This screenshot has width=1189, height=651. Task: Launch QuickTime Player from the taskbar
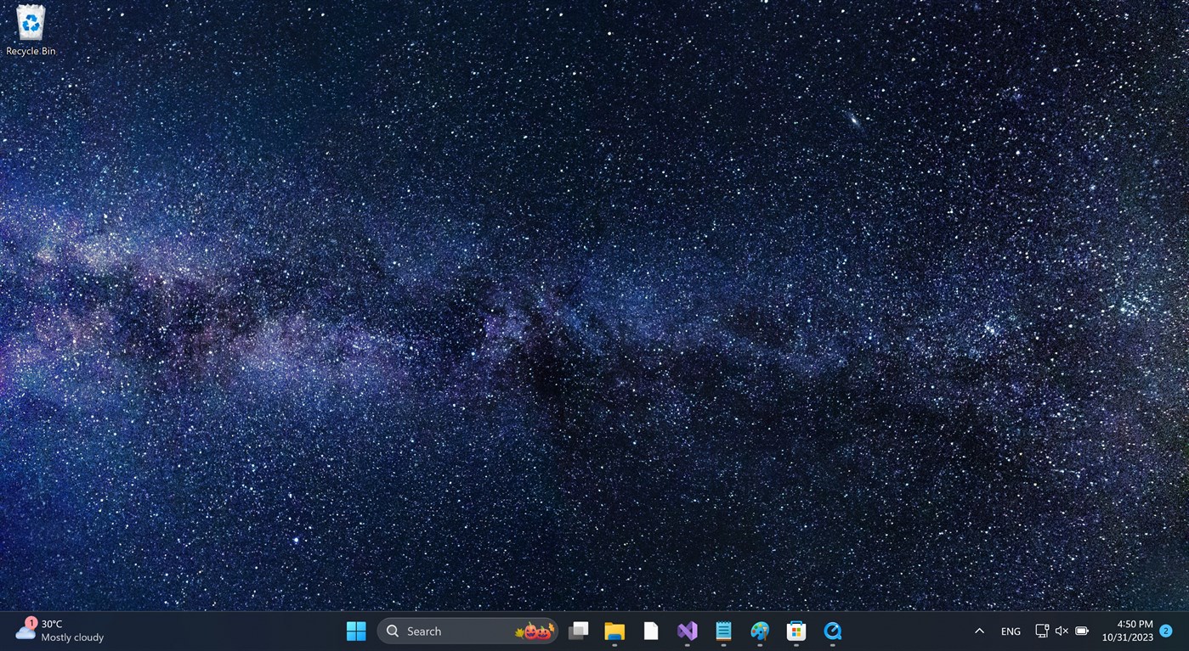point(832,631)
